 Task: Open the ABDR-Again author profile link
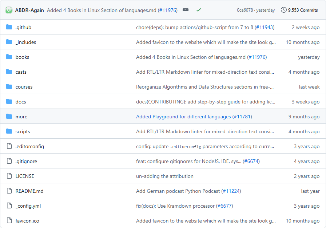[x=29, y=10]
